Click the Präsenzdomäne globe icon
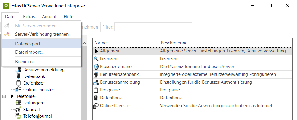The width and height of the screenshot is (297, 120). point(96,67)
